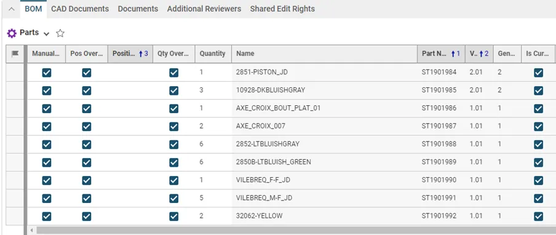Select the 32062-YELLOW name cell
The image size is (556, 235).
point(325,216)
